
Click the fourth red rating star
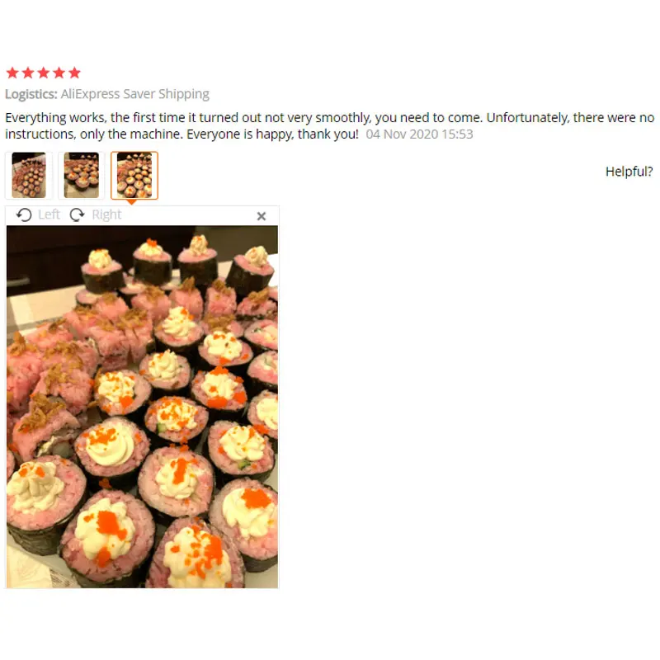(59, 73)
